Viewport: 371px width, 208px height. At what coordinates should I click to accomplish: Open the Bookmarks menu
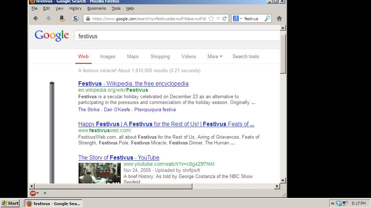point(96,9)
